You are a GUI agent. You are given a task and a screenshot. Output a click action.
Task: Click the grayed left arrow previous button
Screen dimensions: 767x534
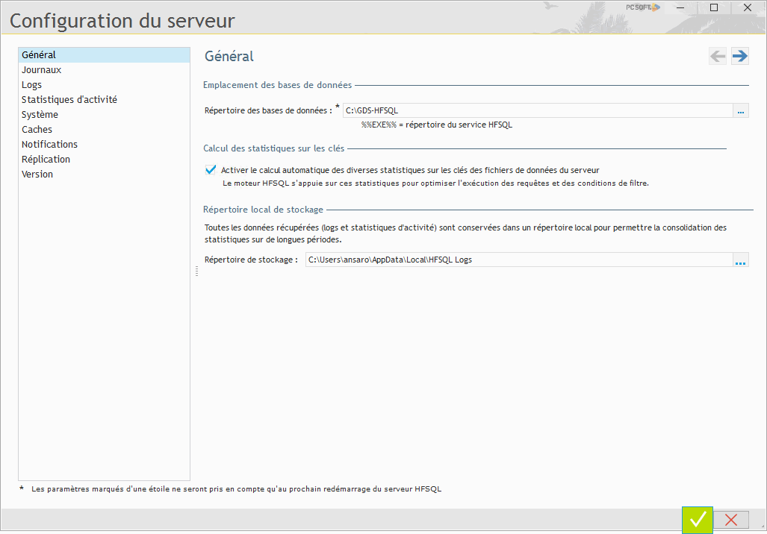pyautogui.click(x=718, y=57)
